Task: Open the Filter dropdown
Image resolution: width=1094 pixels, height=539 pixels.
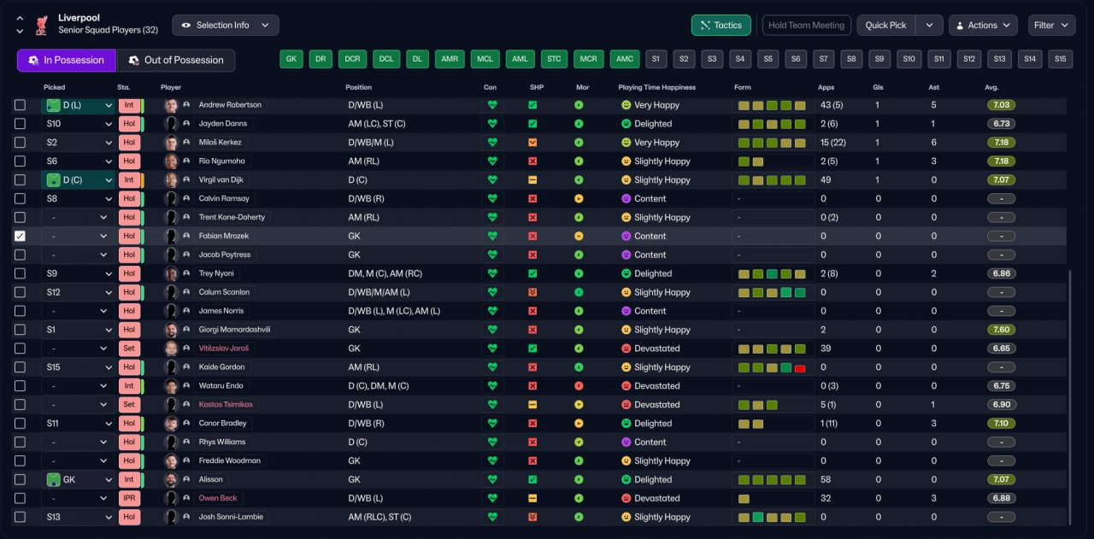Action: (x=1051, y=26)
